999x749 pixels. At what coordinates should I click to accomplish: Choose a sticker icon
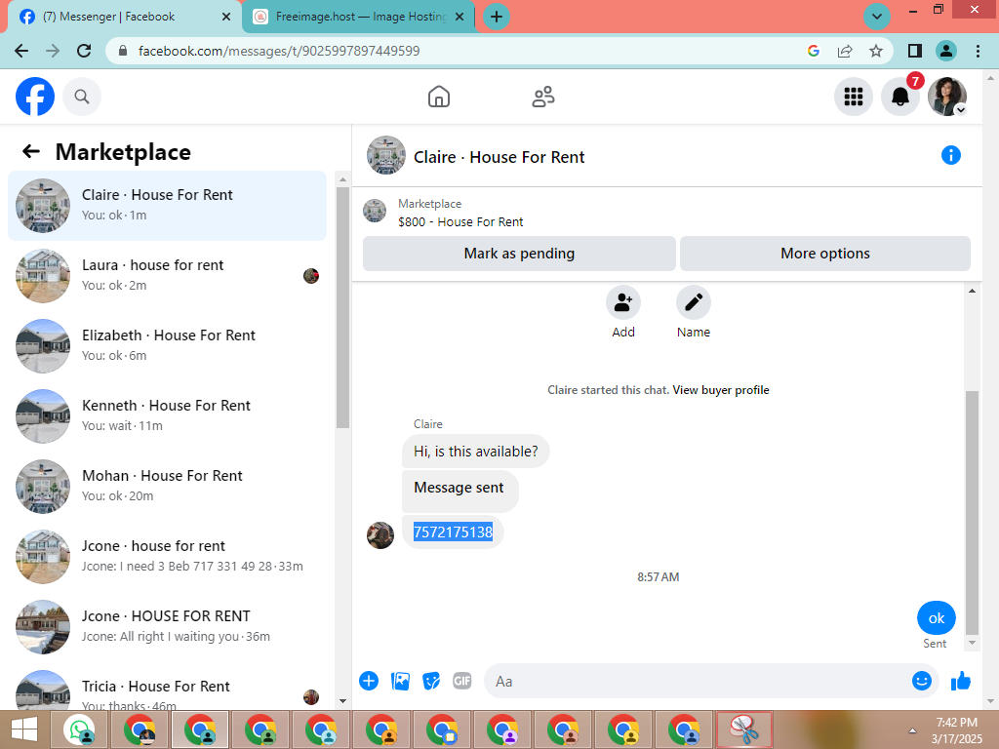pyautogui.click(x=431, y=681)
